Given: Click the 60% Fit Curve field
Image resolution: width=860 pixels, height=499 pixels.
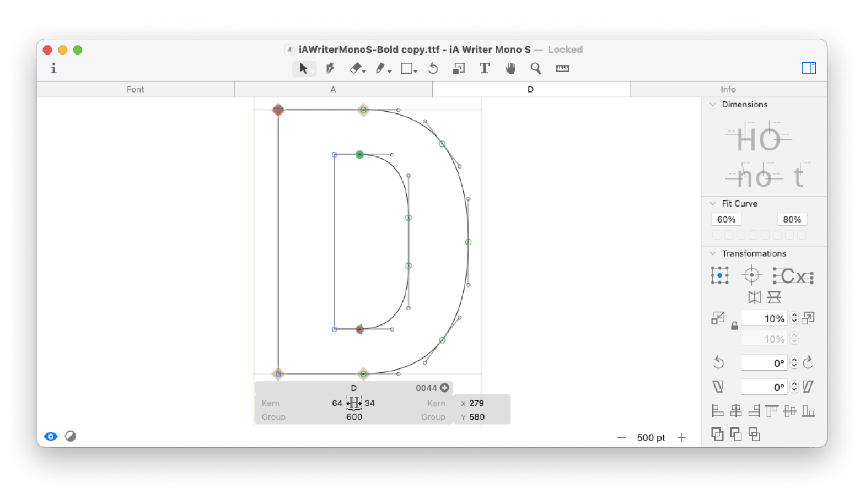Looking at the screenshot, I should tap(726, 219).
